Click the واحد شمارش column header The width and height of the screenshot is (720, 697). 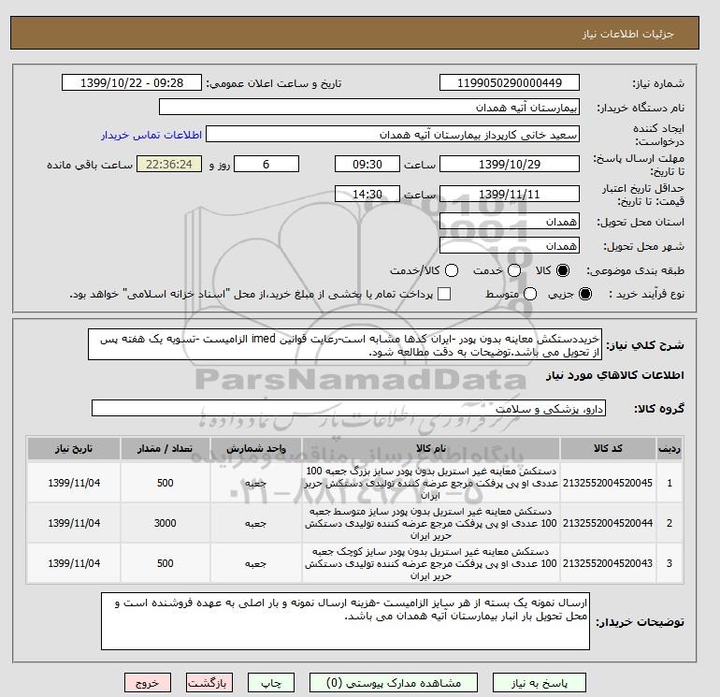coord(256,448)
